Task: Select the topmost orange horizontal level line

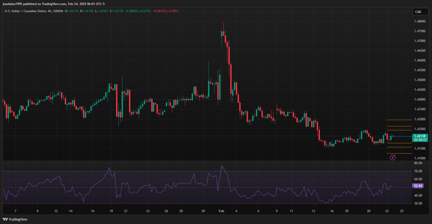Action: (399, 120)
